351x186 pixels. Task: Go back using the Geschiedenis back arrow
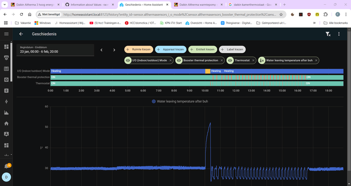tap(21, 34)
